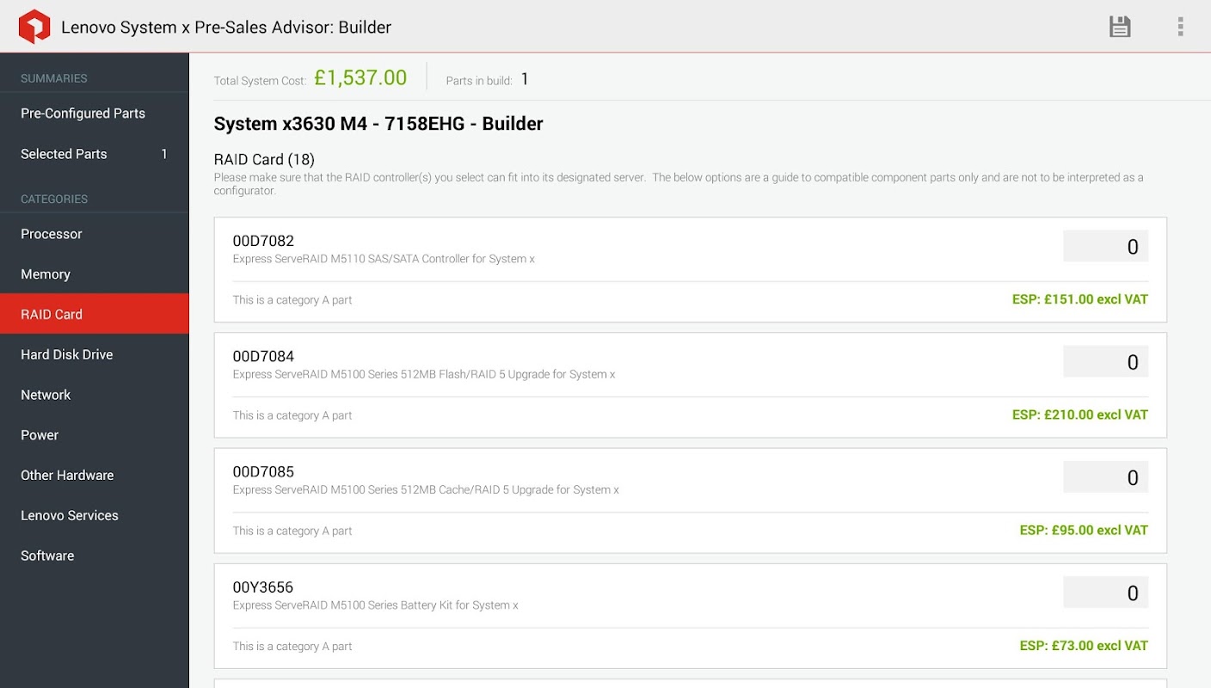
Task: Select the Hard Disk Drive category
Action: pyautogui.click(x=95, y=354)
